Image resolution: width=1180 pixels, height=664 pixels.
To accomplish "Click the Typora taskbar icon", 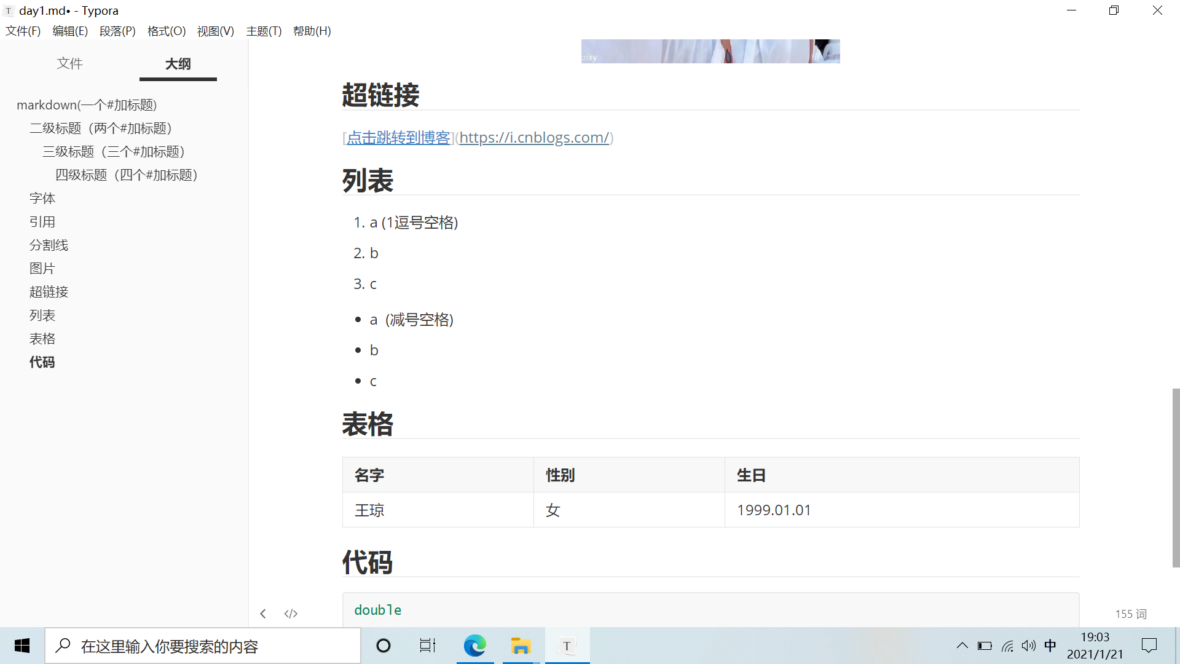I will [567, 646].
